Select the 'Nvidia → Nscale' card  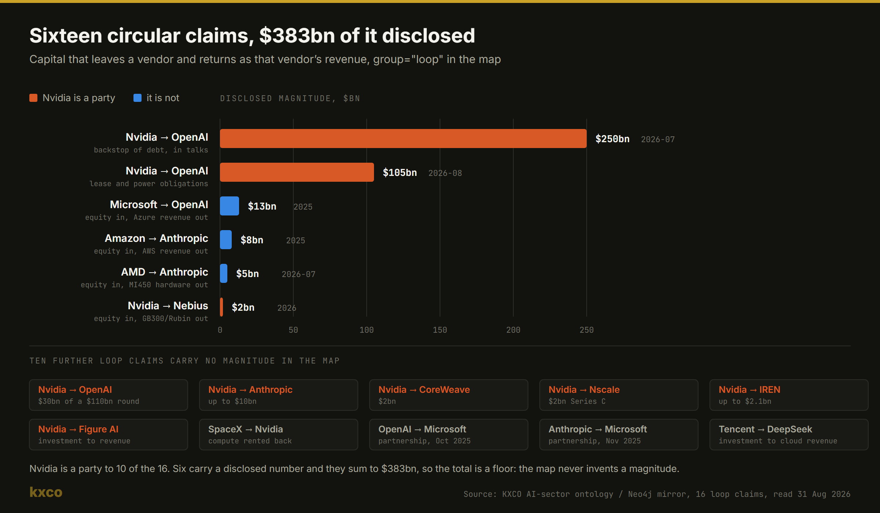(619, 395)
